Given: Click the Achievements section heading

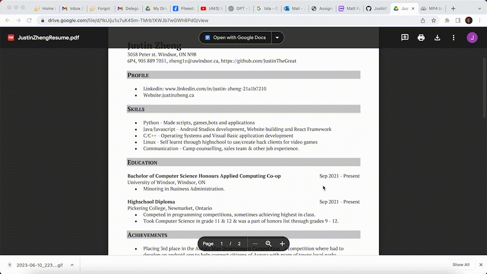Looking at the screenshot, I should pyautogui.click(x=243, y=235).
